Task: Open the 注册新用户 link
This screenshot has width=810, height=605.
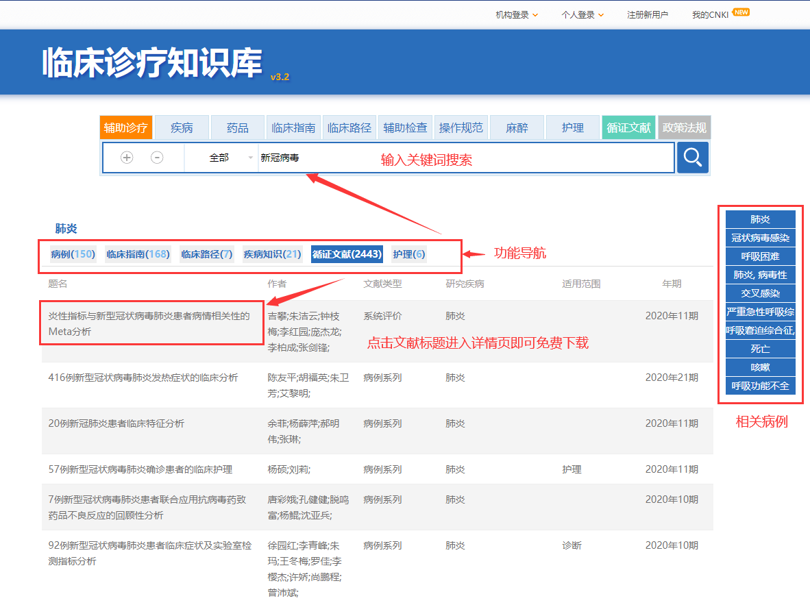Action: click(x=648, y=15)
